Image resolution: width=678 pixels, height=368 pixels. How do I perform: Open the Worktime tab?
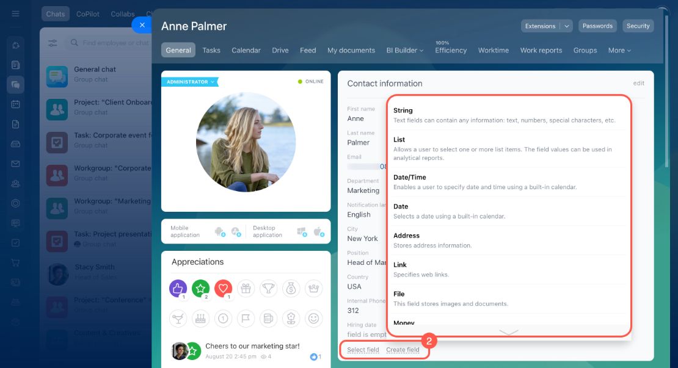coord(494,50)
